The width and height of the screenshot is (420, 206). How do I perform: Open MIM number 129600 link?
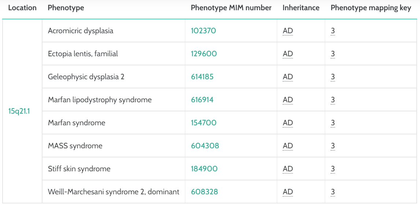tap(204, 54)
